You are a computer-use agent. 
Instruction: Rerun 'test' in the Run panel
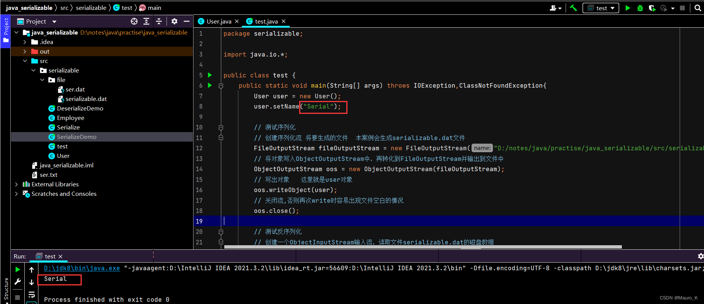pos(17,269)
